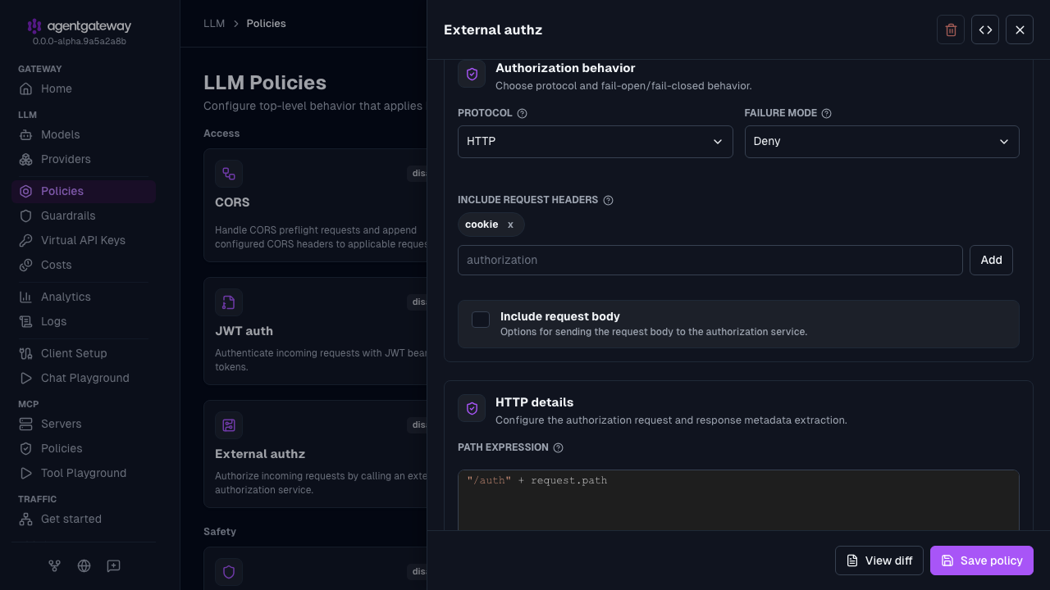The height and width of the screenshot is (590, 1050).
Task: Open Guardrails in the sidebar
Action: pos(84,216)
